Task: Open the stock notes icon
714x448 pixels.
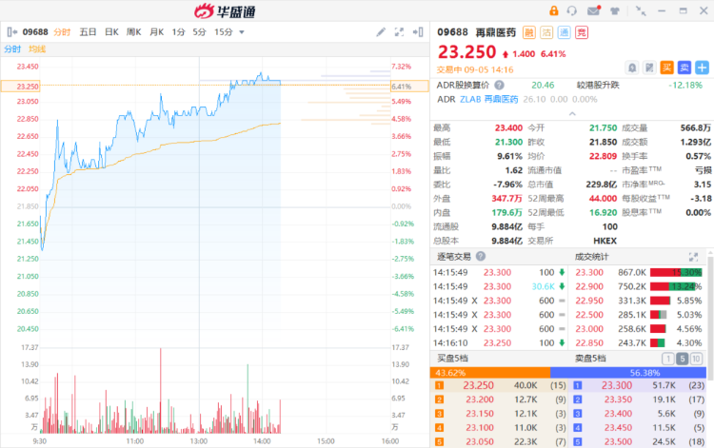Action: click(649, 68)
